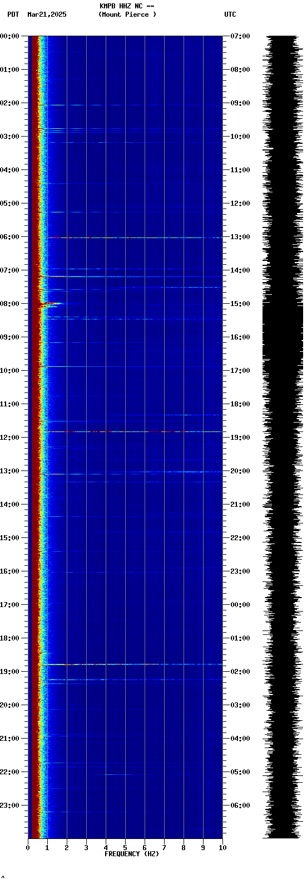
Task: Click the '(Mount Pierce )' station name
Action: click(127, 14)
